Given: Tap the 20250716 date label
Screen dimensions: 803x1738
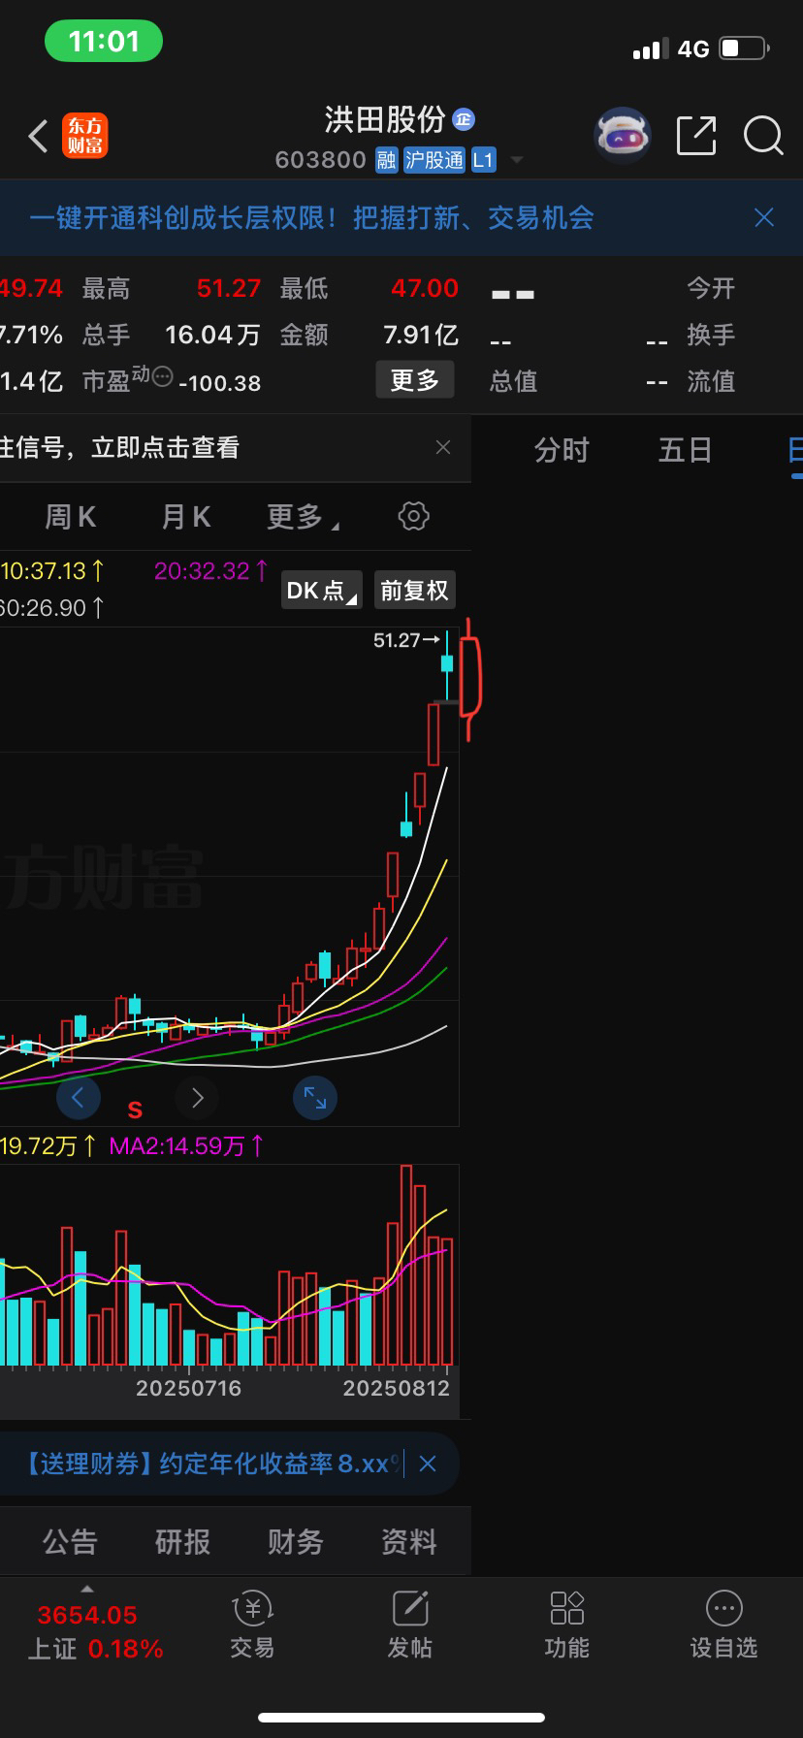Looking at the screenshot, I should [188, 1388].
